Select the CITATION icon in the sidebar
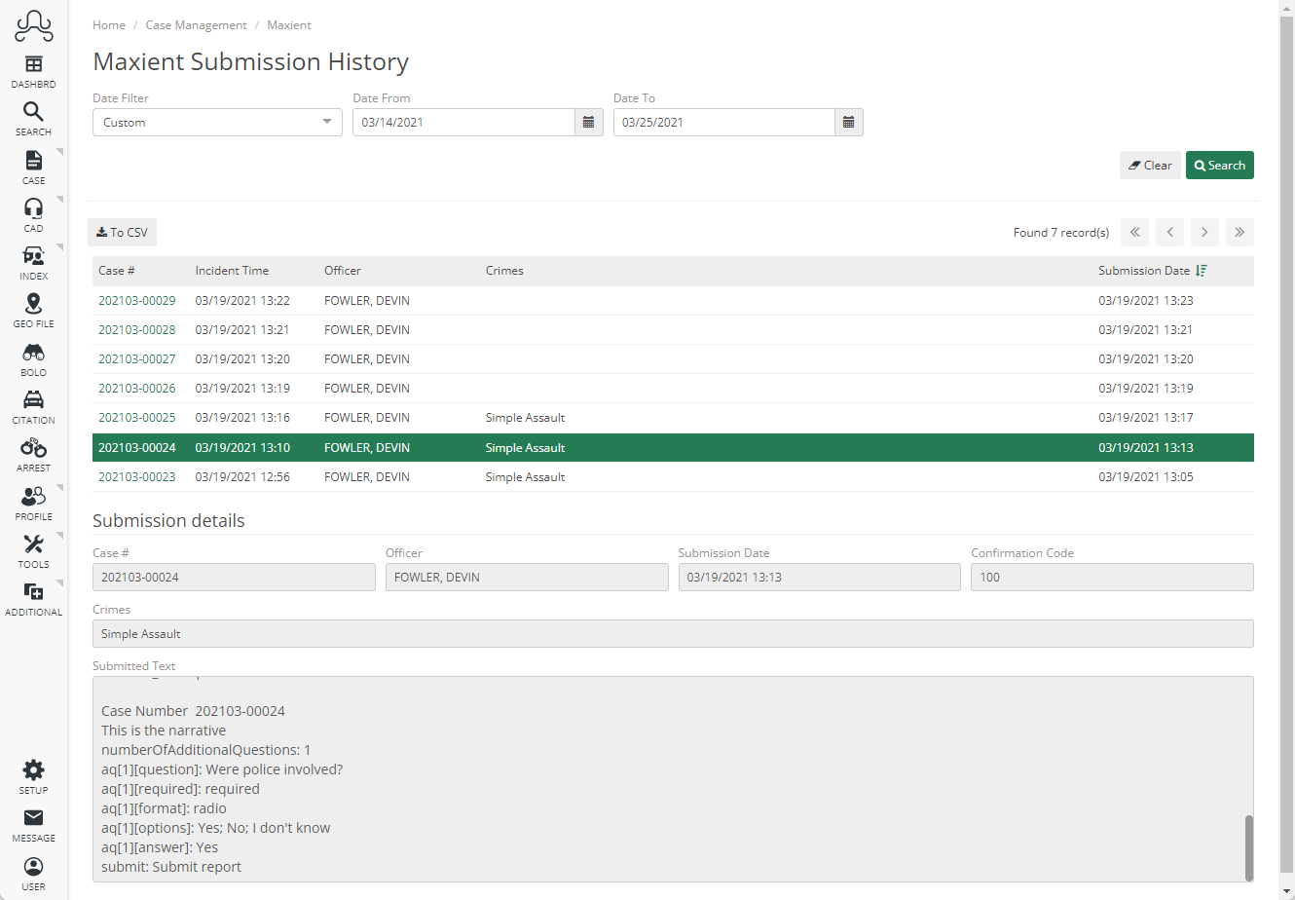 pyautogui.click(x=33, y=400)
